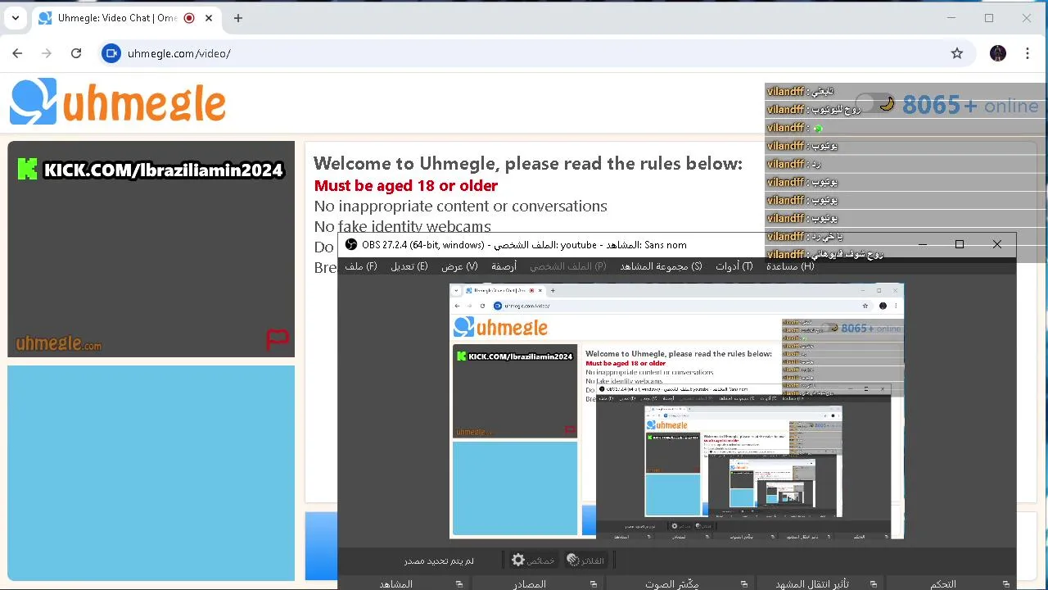Open OBS أدوات (T) menu
Viewport: 1048px width, 590px height.
[x=734, y=266]
